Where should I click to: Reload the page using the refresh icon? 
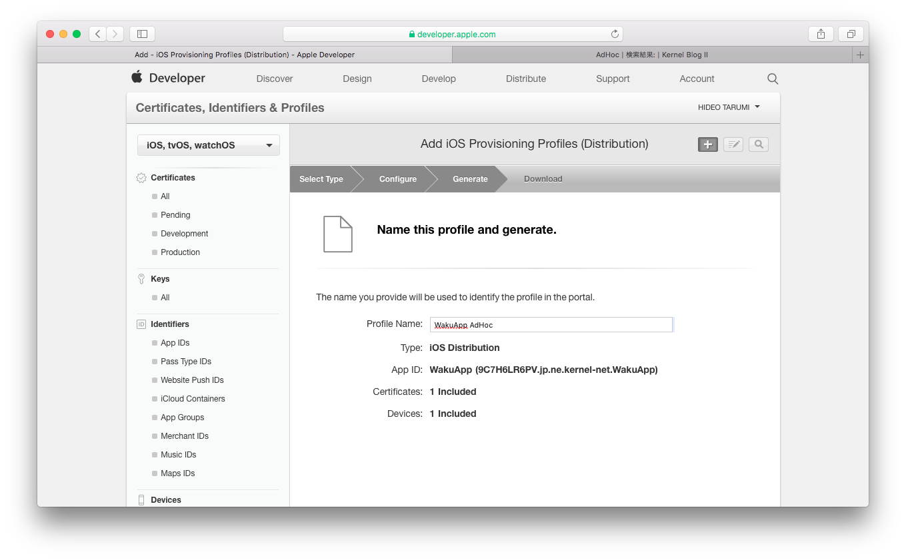click(x=614, y=34)
